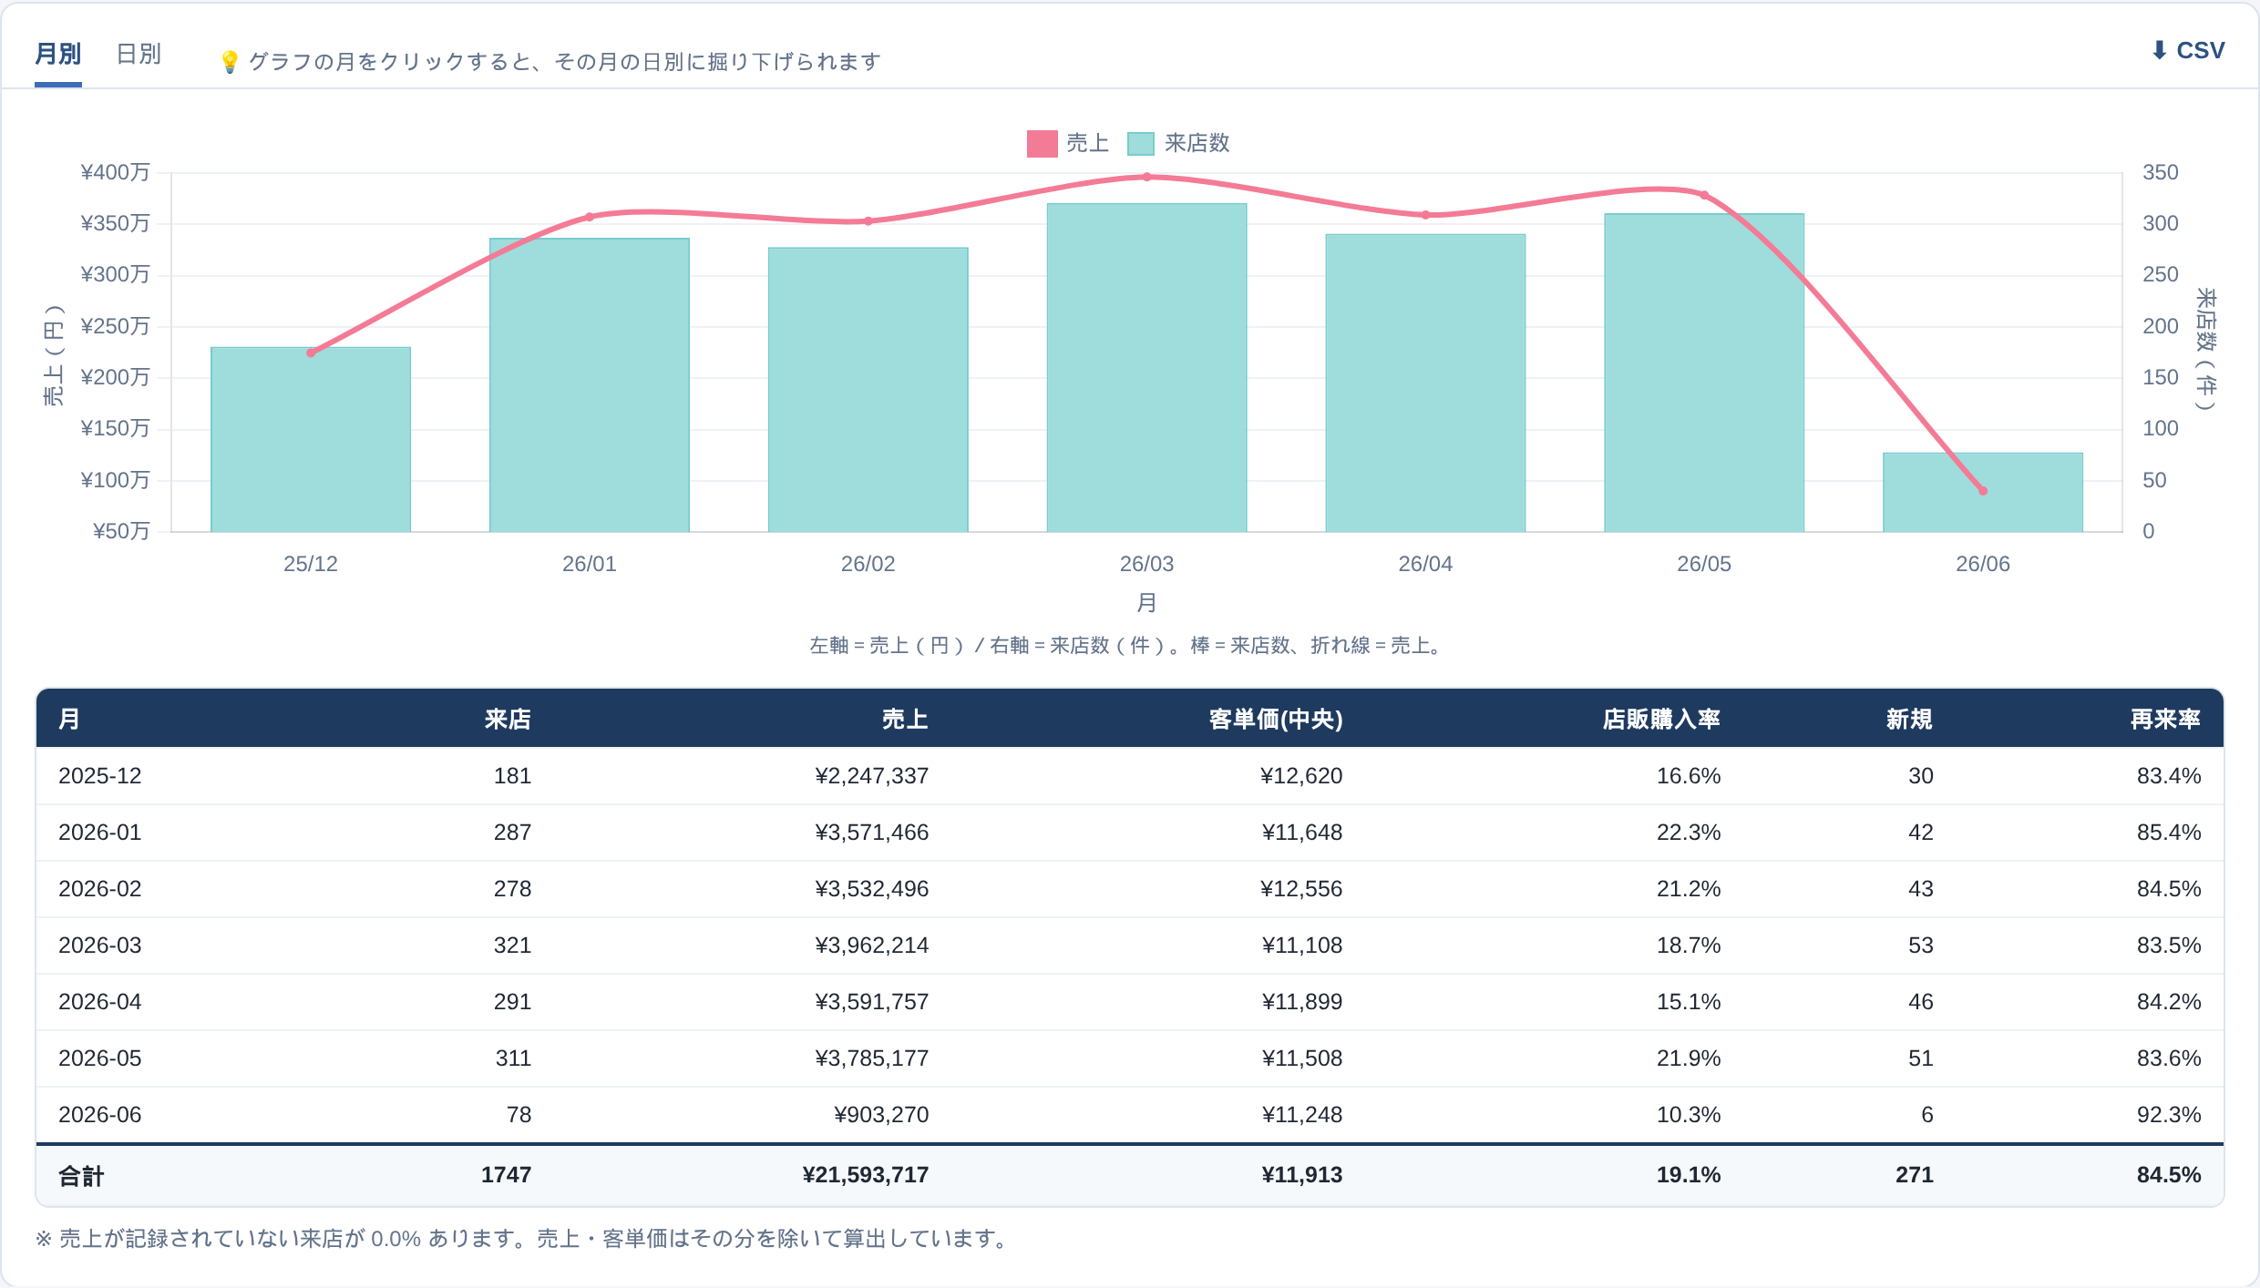Viewport: 2260px width, 1288px height.
Task: Click sales value ¥3,571,466
Action: (x=872, y=833)
